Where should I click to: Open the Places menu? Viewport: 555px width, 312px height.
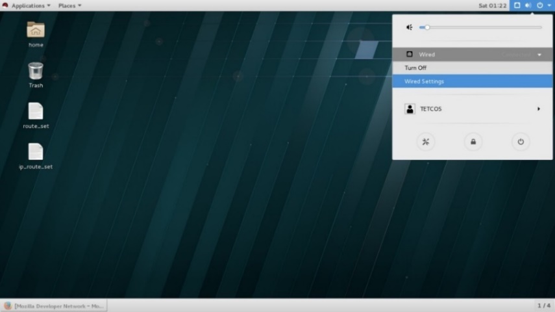(69, 5)
